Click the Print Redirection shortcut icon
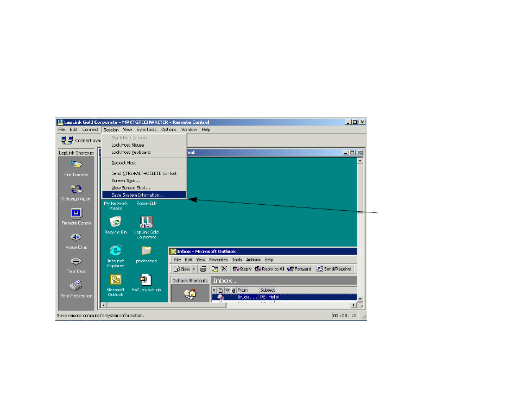This screenshot has width=518, height=403. pos(76,285)
